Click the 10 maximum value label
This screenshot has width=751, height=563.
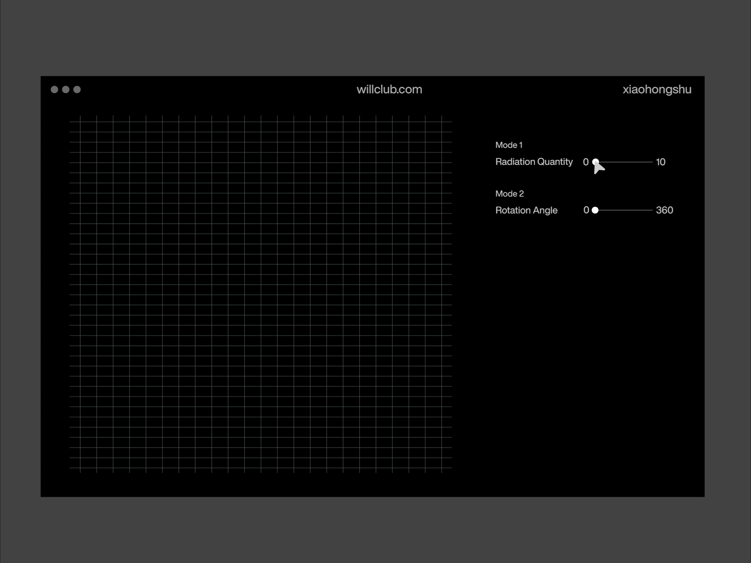click(x=660, y=162)
